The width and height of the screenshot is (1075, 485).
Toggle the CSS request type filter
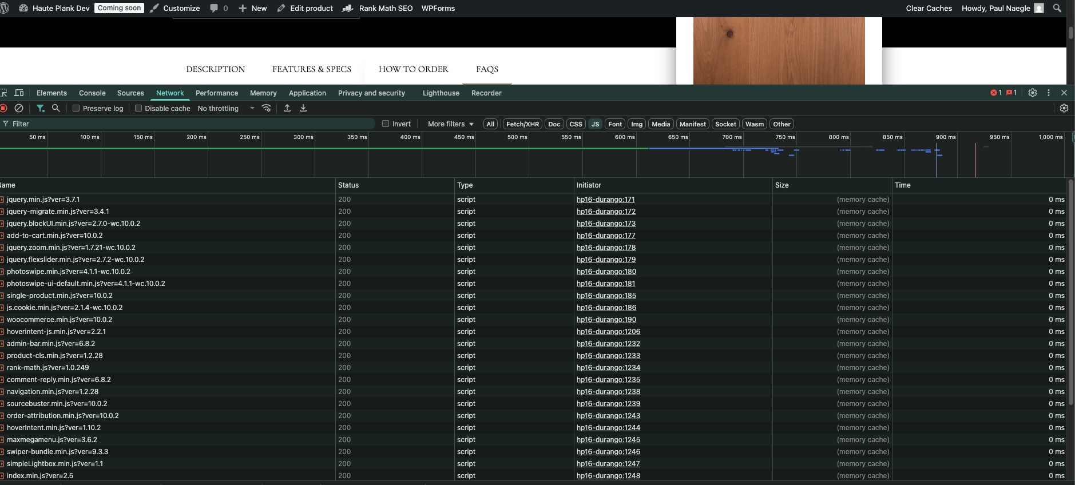pos(576,124)
